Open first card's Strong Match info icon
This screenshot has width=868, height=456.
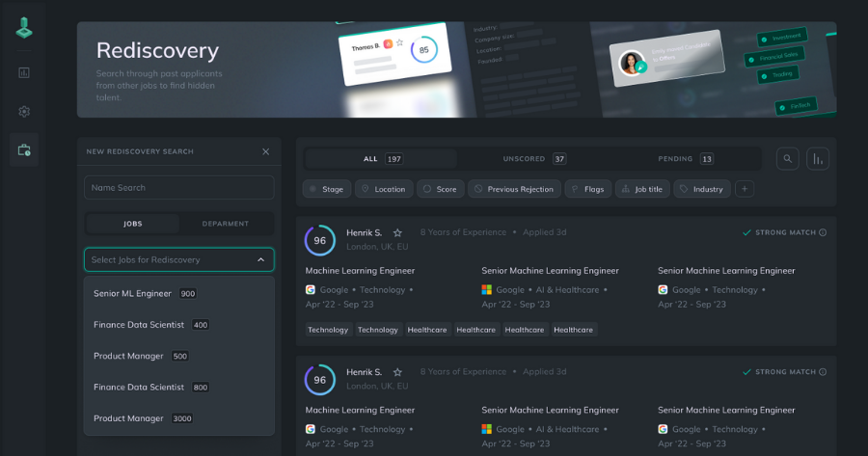tap(823, 232)
